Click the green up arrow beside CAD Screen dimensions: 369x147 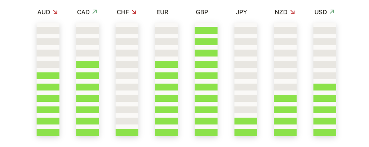94,12
